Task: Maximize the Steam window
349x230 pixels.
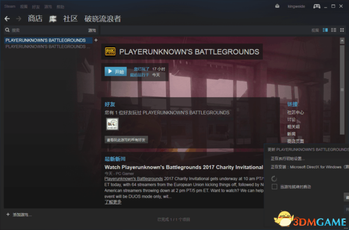Action: (333, 6)
